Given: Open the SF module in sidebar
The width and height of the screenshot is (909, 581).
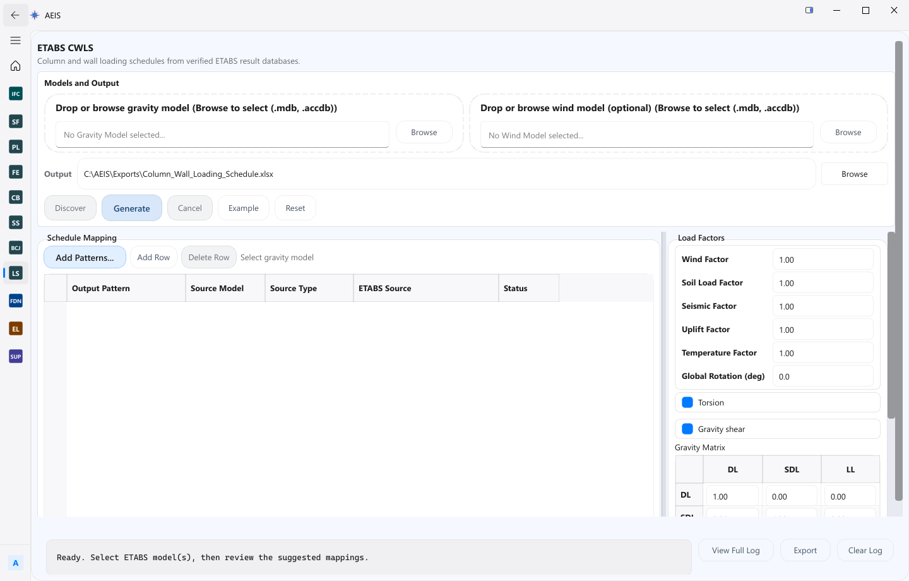Looking at the screenshot, I should pyautogui.click(x=16, y=121).
